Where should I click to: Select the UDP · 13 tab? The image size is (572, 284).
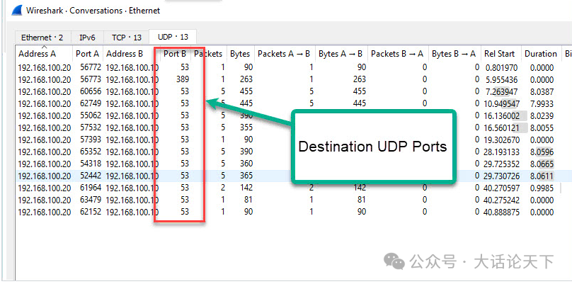tap(173, 37)
